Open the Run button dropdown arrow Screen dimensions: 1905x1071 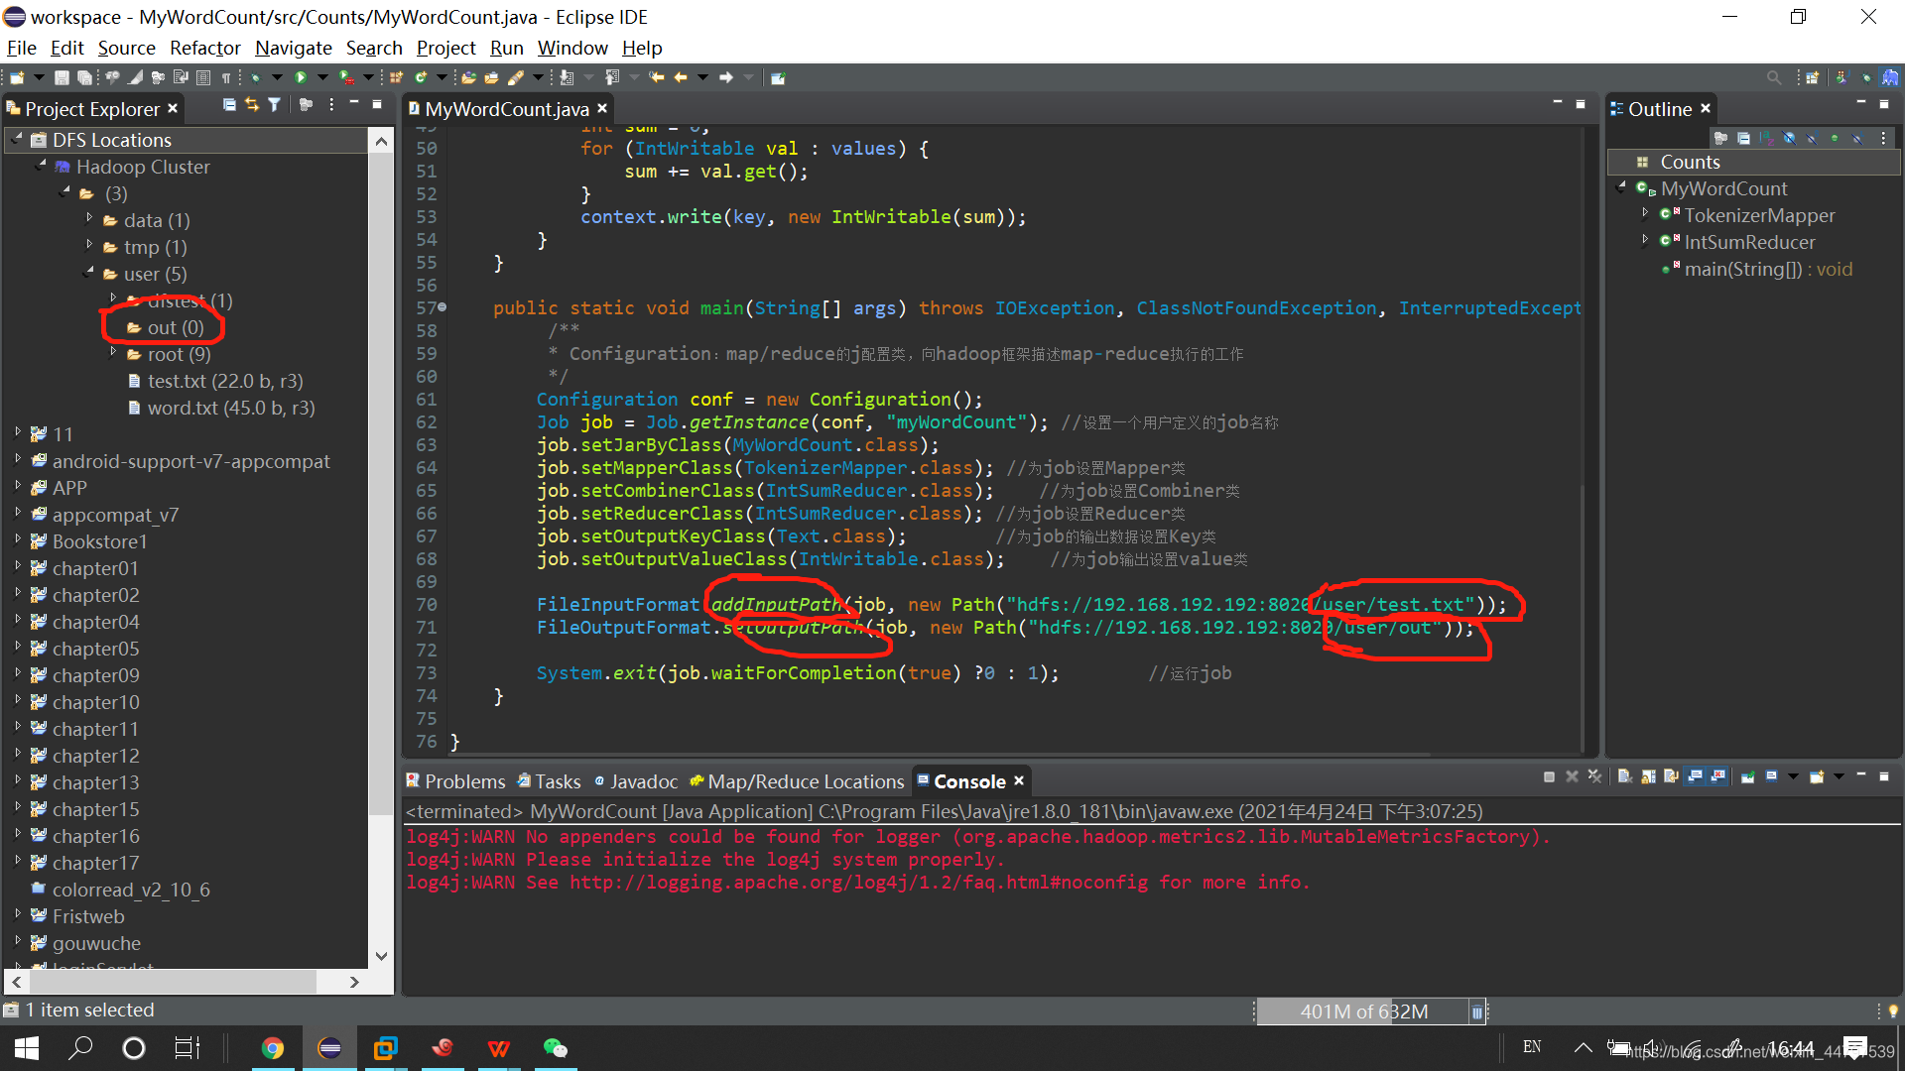coord(321,77)
